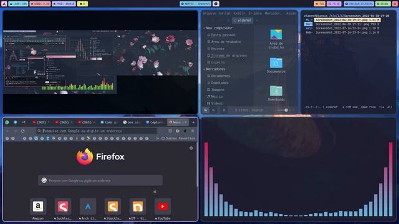Open the red power menu icon in the top bar

coord(395,4)
